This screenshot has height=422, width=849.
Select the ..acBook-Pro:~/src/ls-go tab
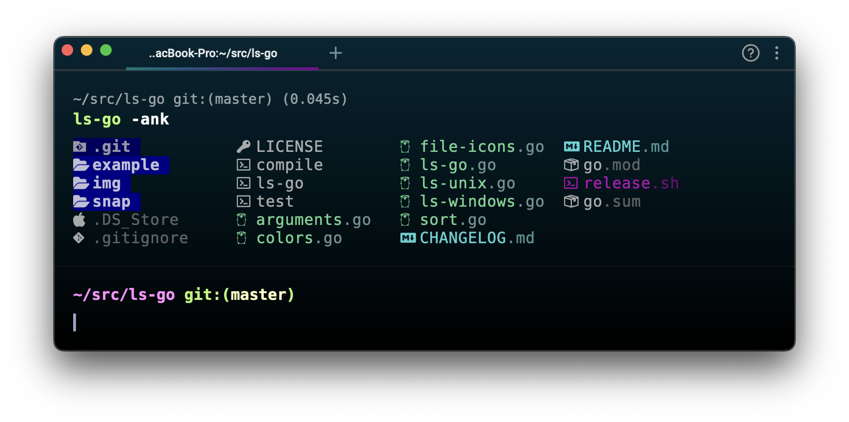coord(222,53)
